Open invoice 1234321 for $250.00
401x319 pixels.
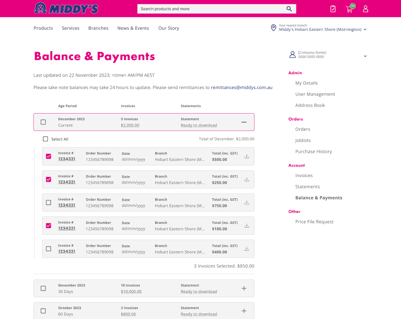tap(67, 182)
